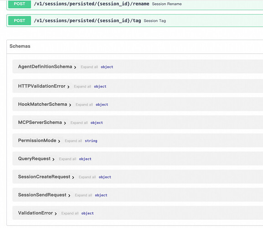The image size is (263, 228).
Task: Click the /v1/sessions/persisted/{session_id}/rename path
Action: click(x=92, y=4)
